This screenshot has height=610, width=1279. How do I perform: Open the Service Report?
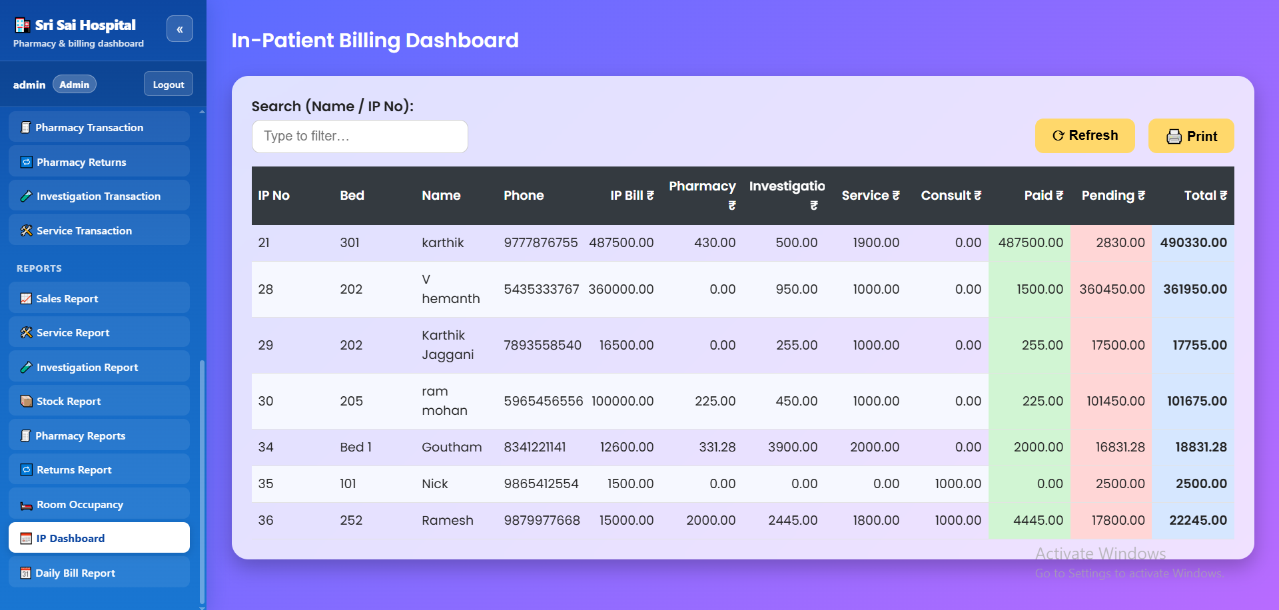(x=99, y=332)
